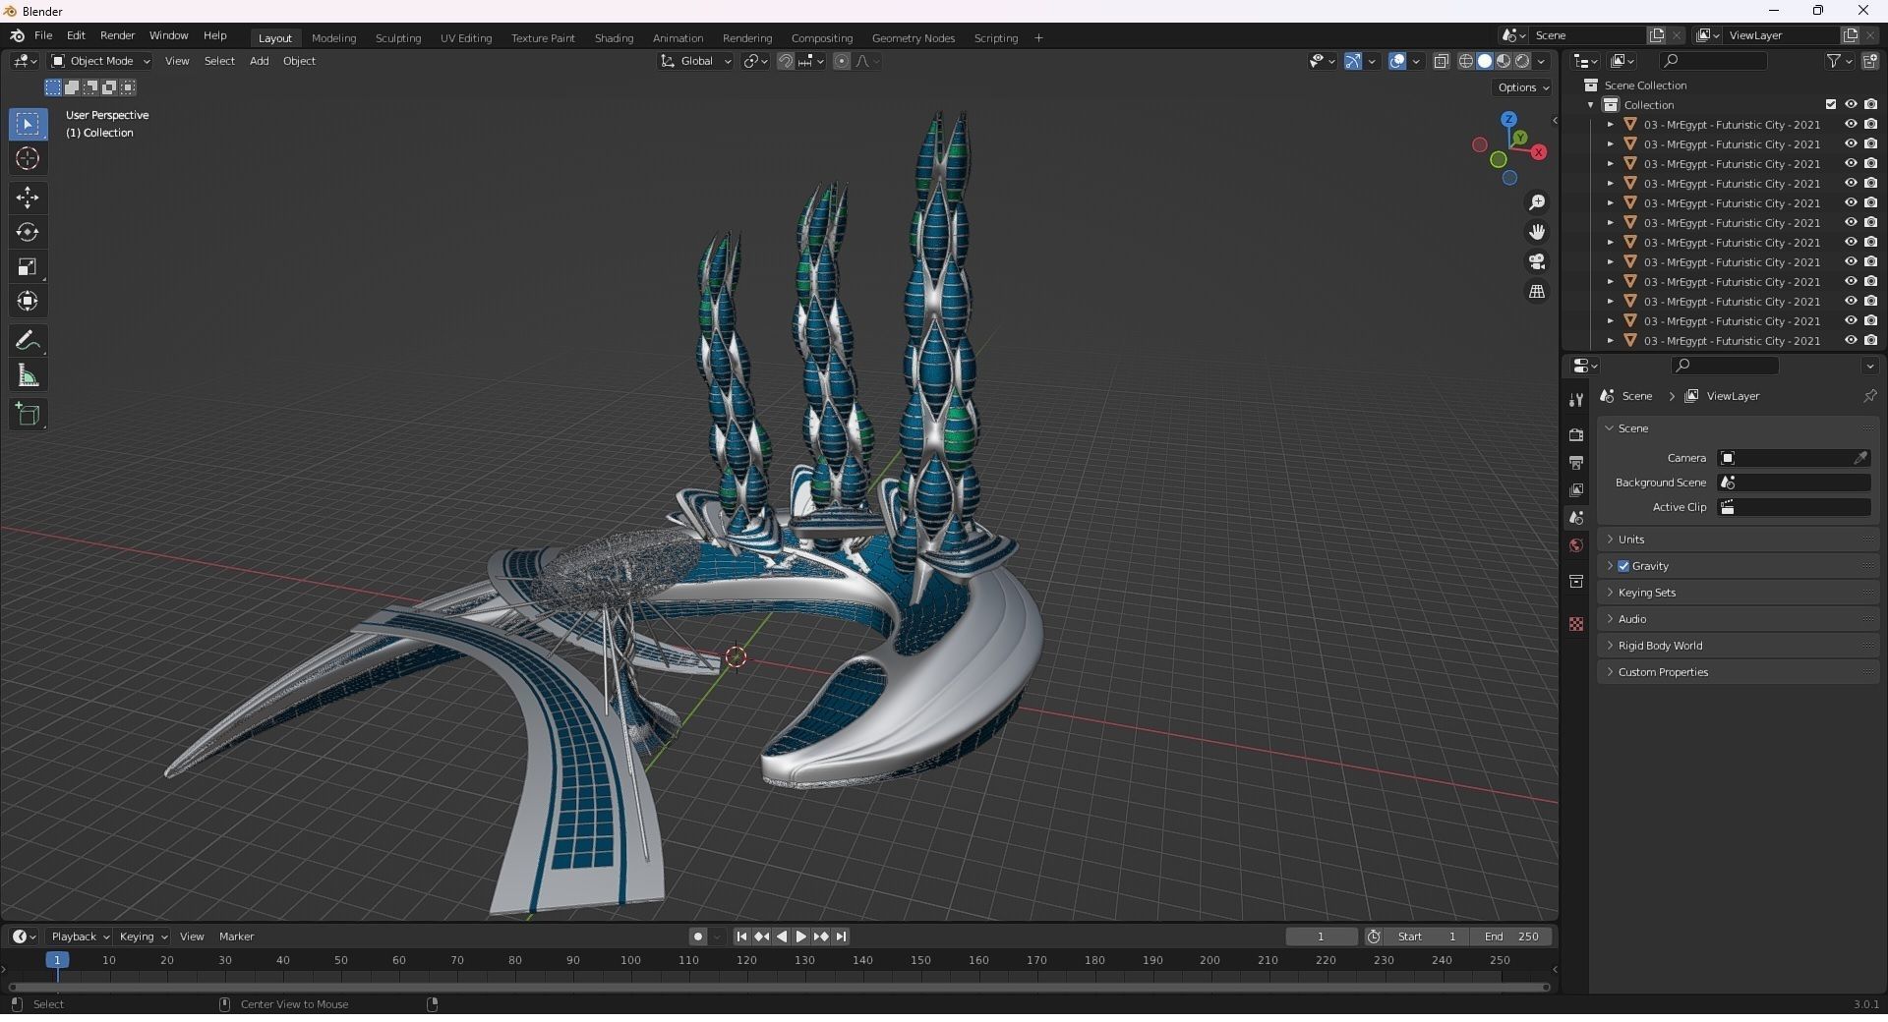The width and height of the screenshot is (1888, 1022).
Task: Toggle snapping magnet icon
Action: click(x=785, y=61)
